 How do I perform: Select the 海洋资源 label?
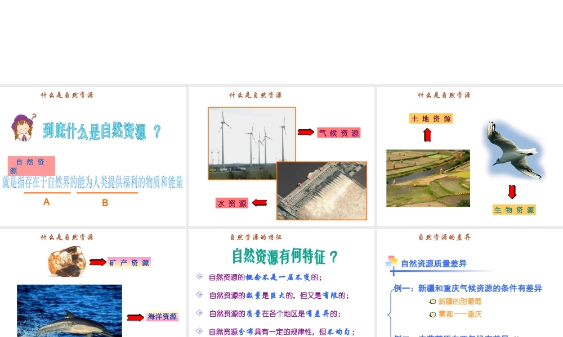(x=162, y=317)
